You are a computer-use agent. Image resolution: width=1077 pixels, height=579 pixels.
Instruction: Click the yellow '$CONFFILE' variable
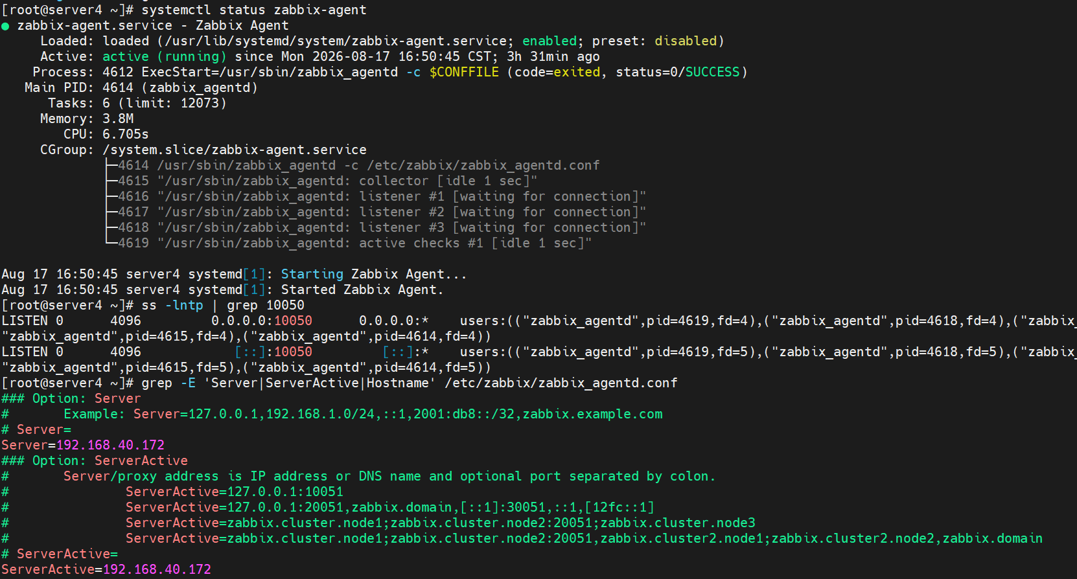(x=464, y=72)
